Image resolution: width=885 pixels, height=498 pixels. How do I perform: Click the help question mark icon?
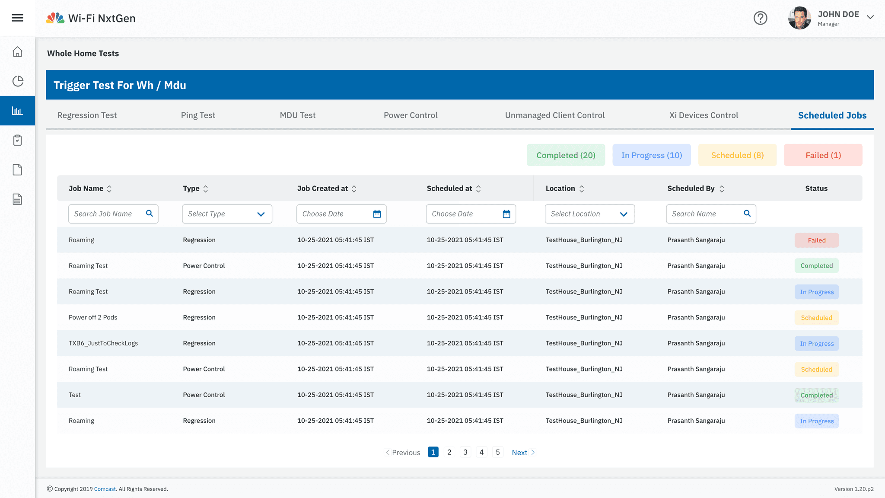tap(760, 18)
